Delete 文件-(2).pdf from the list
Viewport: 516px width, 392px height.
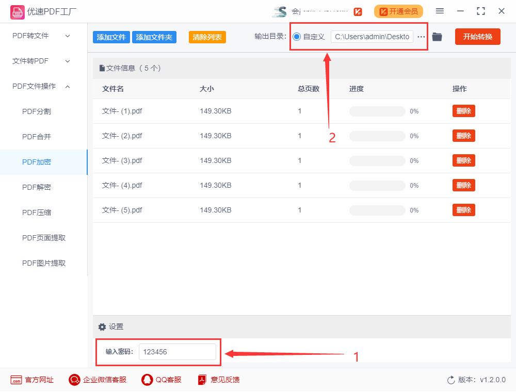[463, 135]
